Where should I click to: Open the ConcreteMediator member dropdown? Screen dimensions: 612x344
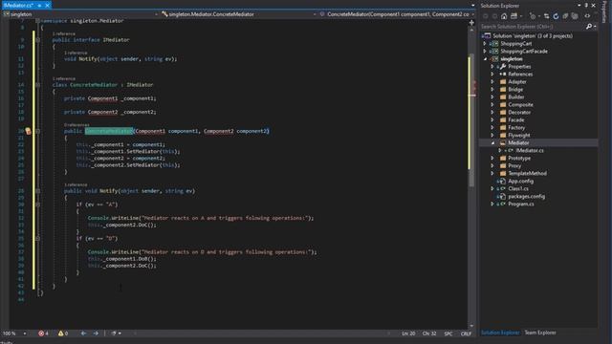tap(472, 14)
